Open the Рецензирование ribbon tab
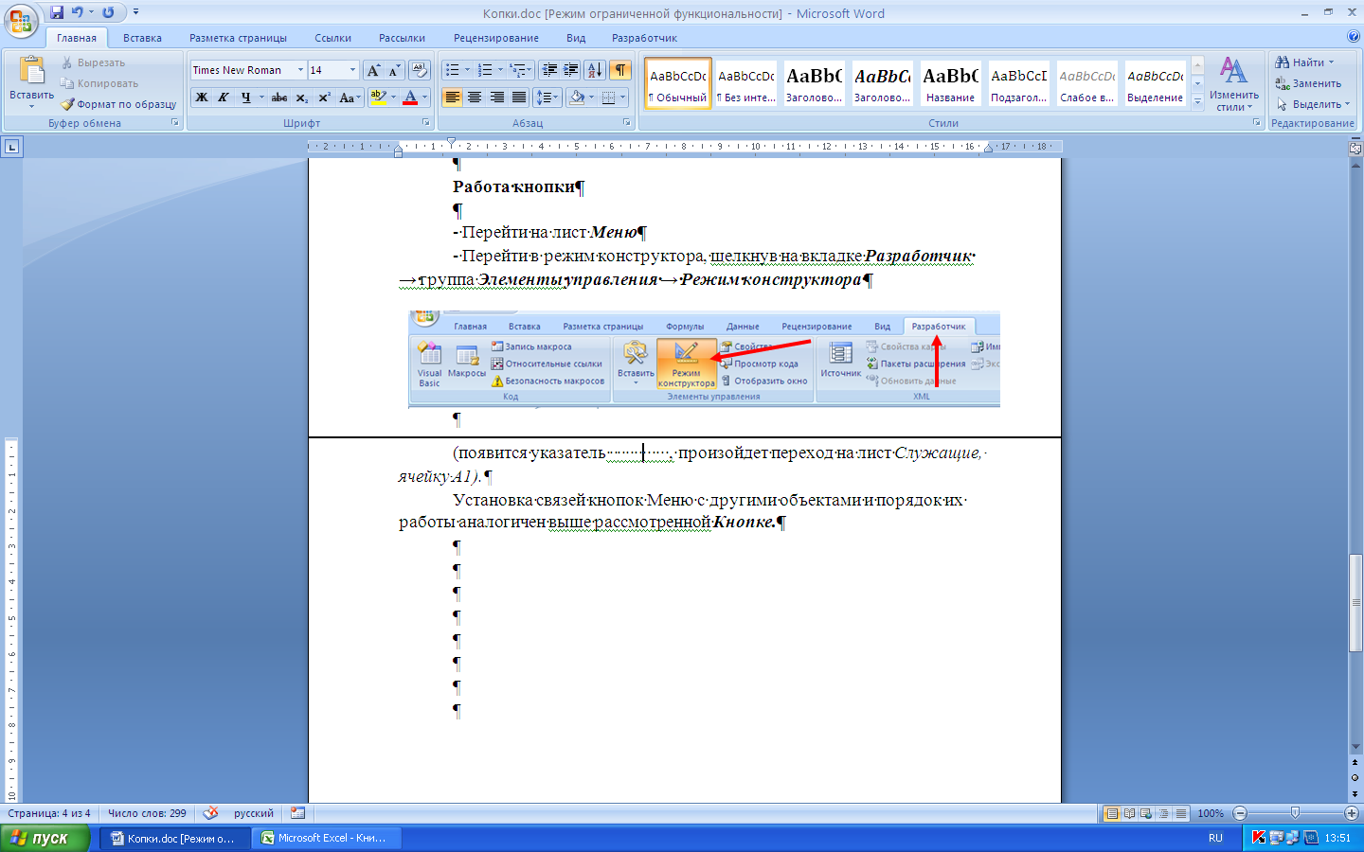Image resolution: width=1364 pixels, height=852 pixels. tap(495, 38)
